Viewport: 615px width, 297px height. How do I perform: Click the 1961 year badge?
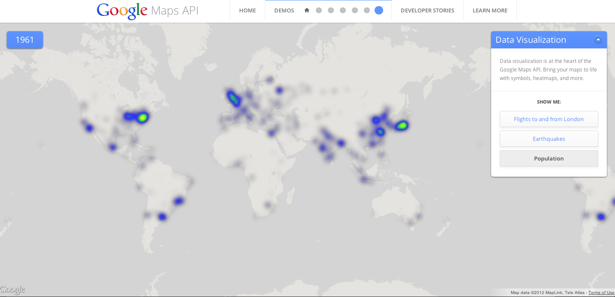tap(25, 40)
